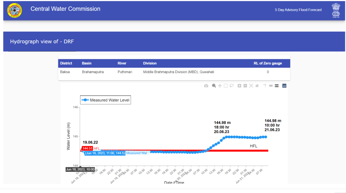Select the Pan tool in chart toolbar
Screen dimensions: 346x193
[x=220, y=86]
